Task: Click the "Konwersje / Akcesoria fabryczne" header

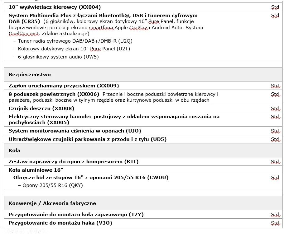Action: pos(52,203)
